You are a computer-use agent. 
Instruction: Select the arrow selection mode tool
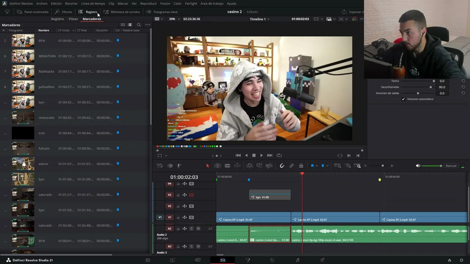pyautogui.click(x=207, y=166)
